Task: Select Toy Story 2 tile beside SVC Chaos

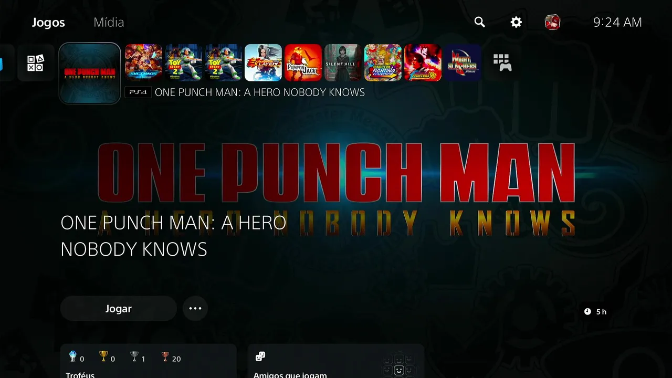Action: 183,62
